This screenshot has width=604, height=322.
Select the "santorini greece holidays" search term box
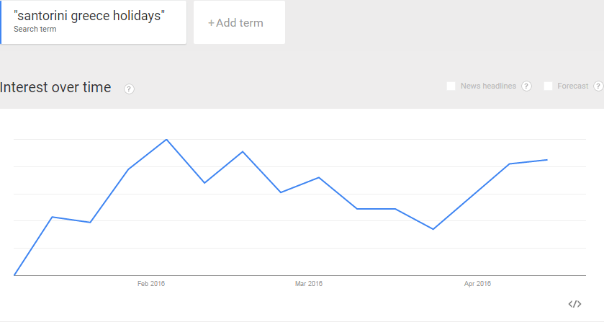click(x=94, y=22)
